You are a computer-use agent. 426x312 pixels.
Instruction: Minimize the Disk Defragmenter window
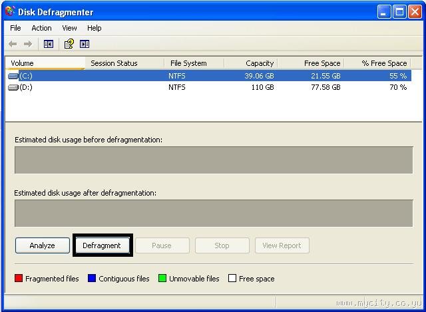click(x=384, y=12)
